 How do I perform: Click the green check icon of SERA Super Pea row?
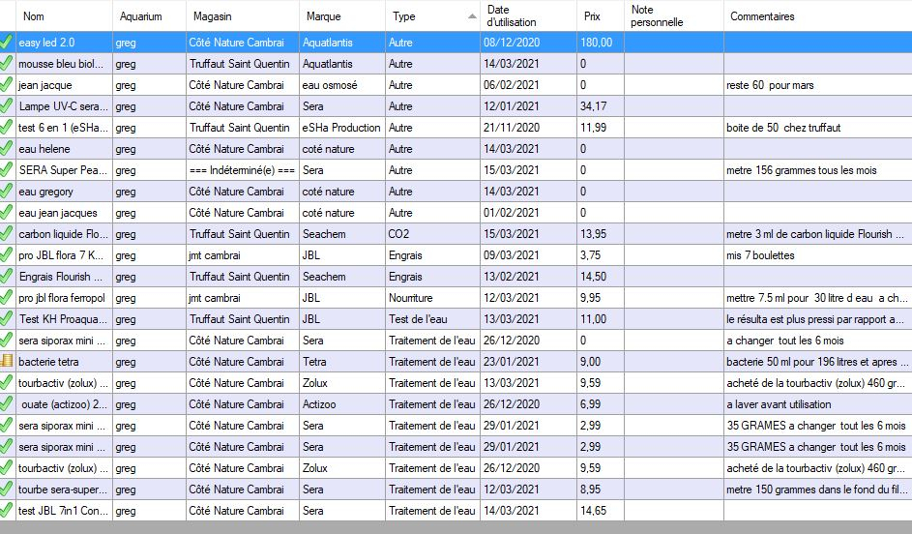coord(7,169)
